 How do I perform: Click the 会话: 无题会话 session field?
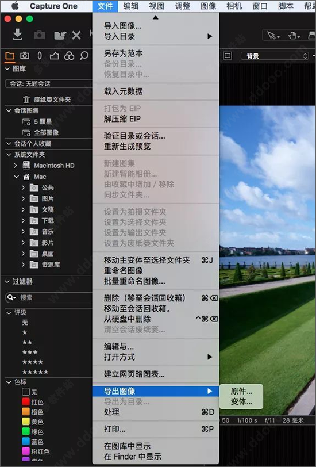point(48,84)
